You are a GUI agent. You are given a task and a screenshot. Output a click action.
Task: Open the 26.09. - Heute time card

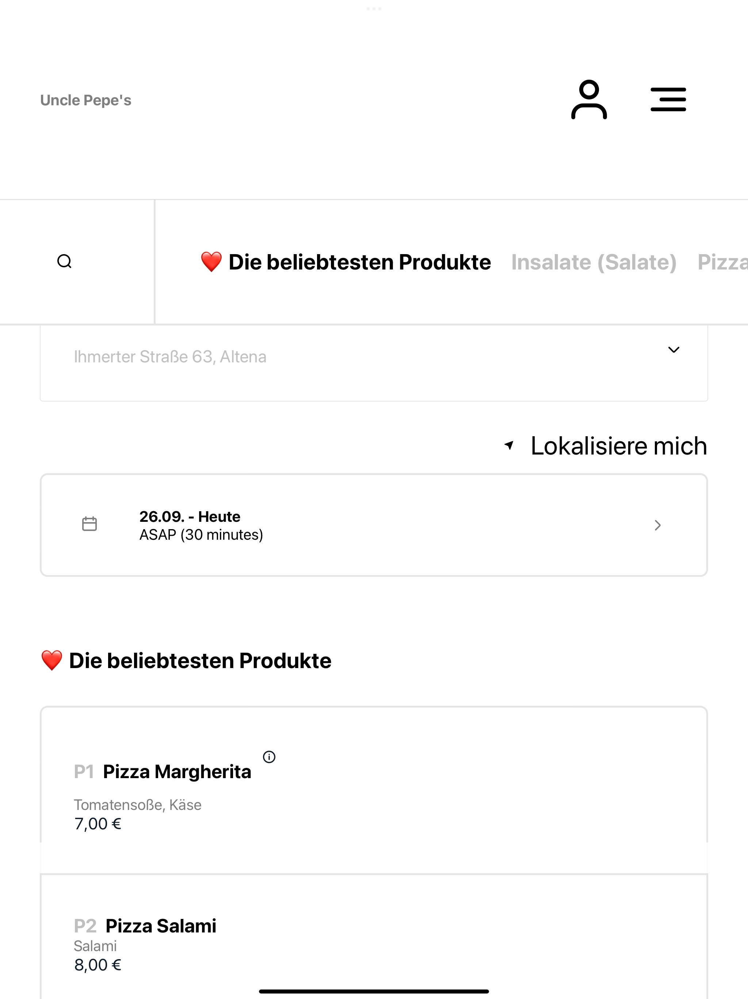pos(374,525)
